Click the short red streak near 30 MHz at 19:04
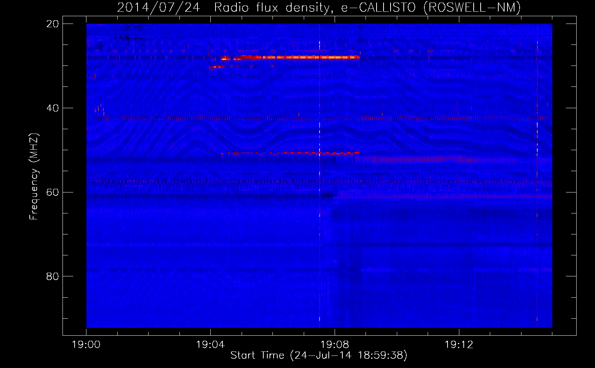 click(x=217, y=67)
